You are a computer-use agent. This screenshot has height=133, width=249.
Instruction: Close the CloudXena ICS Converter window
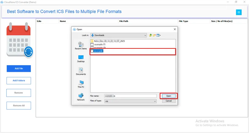(x=244, y=2)
